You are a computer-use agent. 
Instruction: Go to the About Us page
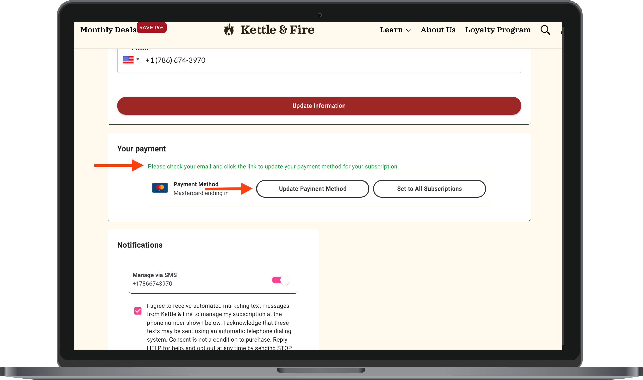point(438,30)
